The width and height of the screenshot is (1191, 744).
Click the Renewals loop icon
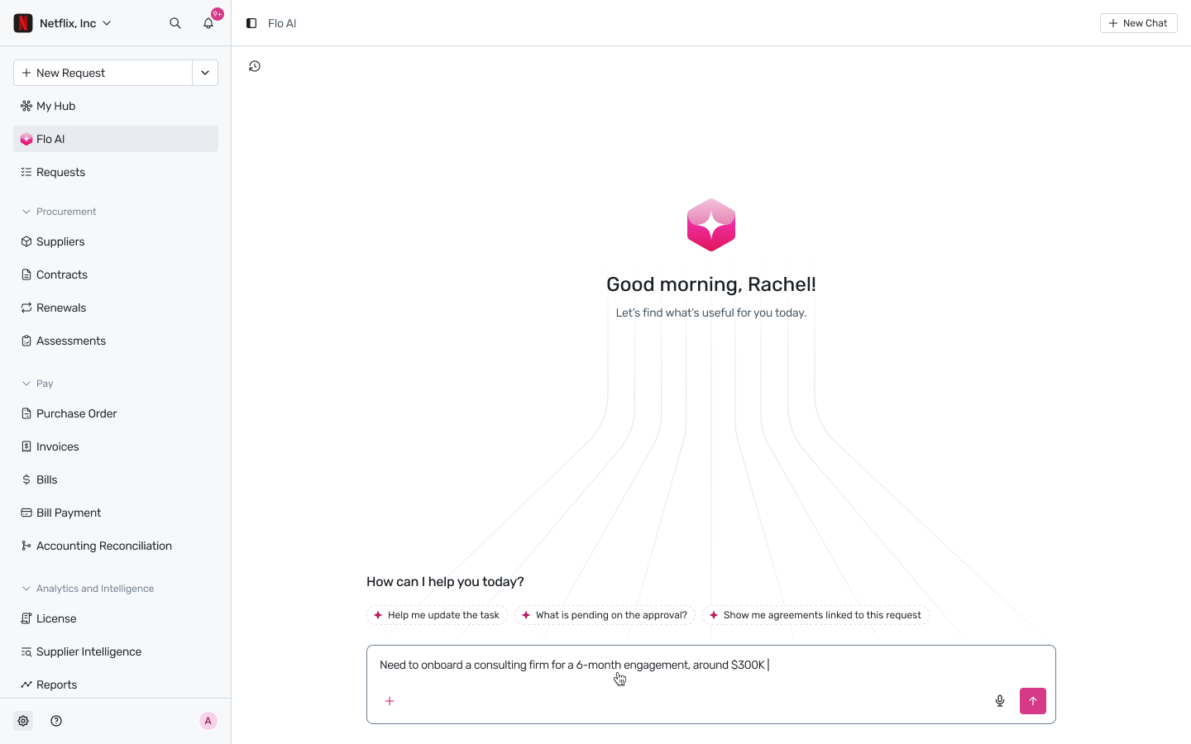pyautogui.click(x=26, y=308)
